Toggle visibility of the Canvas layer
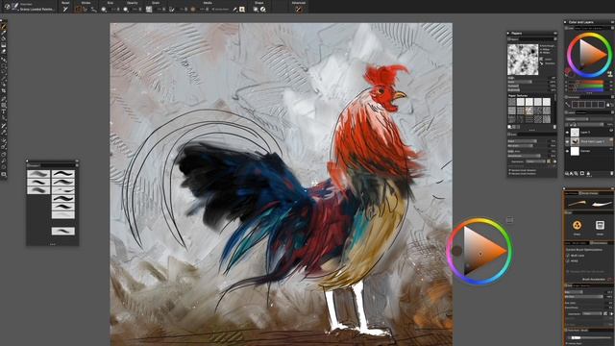The height and width of the screenshot is (346, 615). (x=567, y=151)
